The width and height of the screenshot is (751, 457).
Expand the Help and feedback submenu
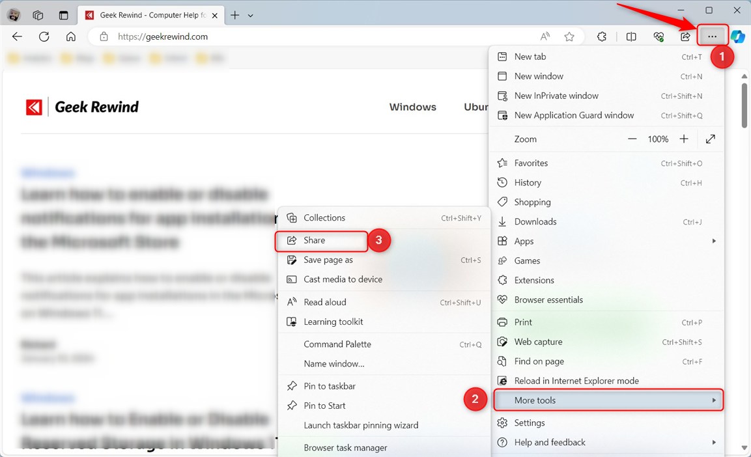pyautogui.click(x=713, y=442)
